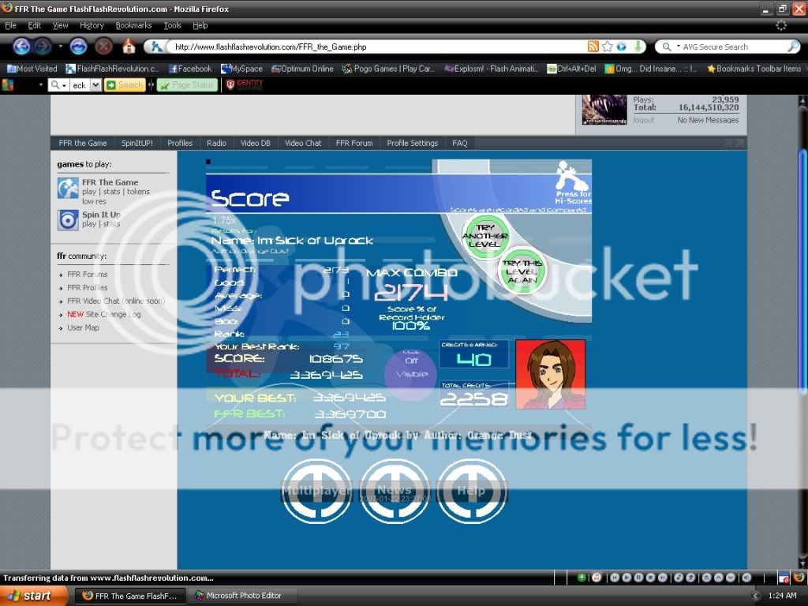Expand the toolbar search text dropdown

(x=96, y=84)
